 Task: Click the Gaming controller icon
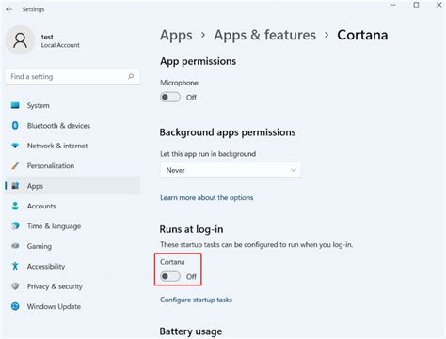coord(15,246)
